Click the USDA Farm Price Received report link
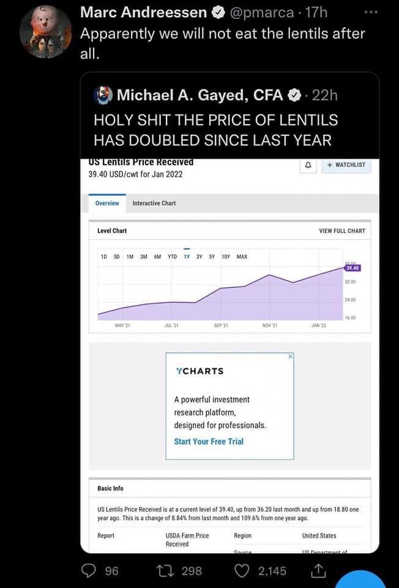 click(x=187, y=539)
